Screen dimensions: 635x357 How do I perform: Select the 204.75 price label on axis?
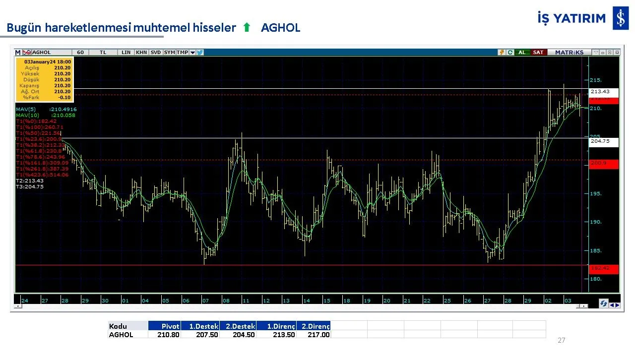tap(604, 141)
